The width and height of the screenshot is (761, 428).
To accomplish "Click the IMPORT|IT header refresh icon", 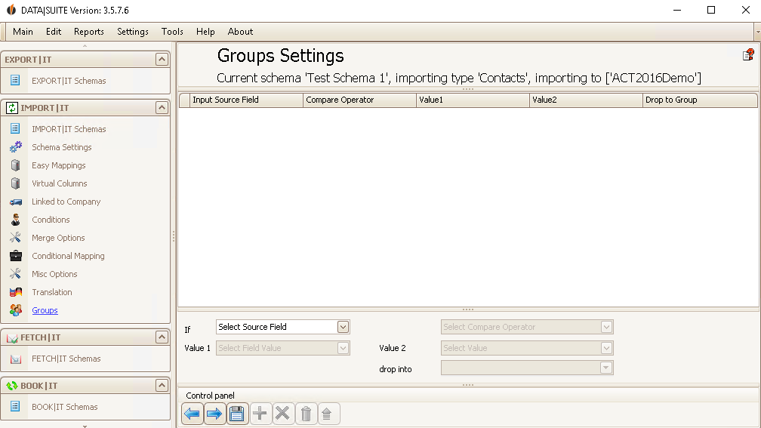I will 11,108.
